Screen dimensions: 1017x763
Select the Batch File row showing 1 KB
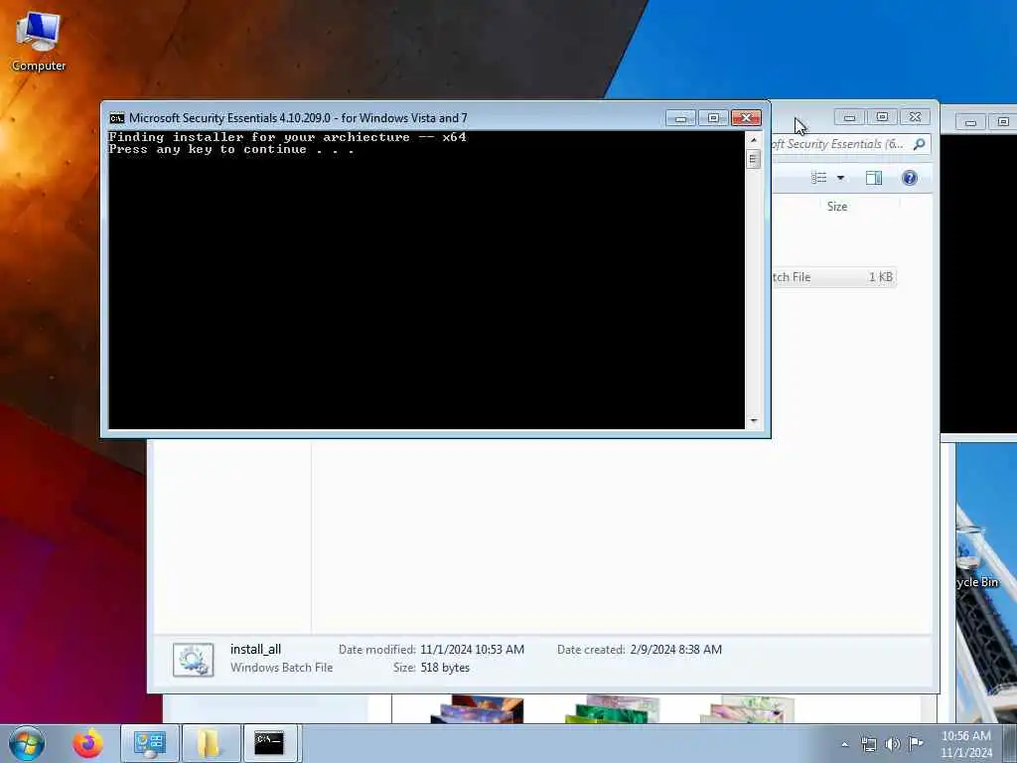click(834, 277)
